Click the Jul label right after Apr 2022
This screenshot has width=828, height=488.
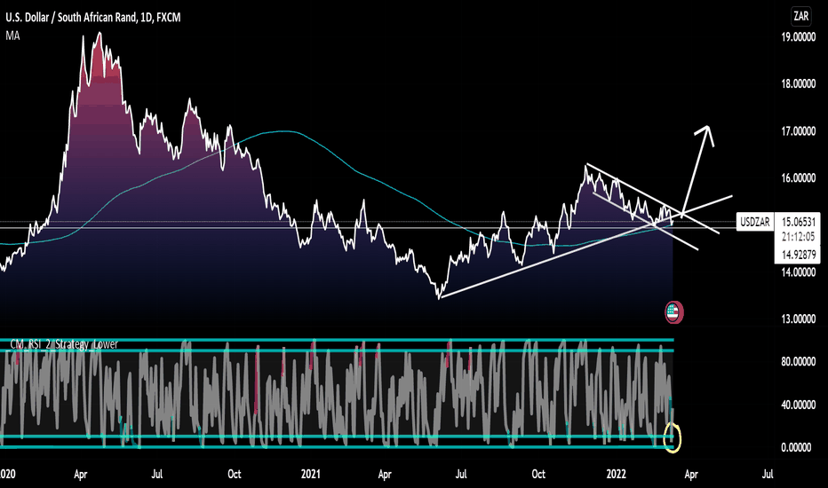tap(768, 475)
